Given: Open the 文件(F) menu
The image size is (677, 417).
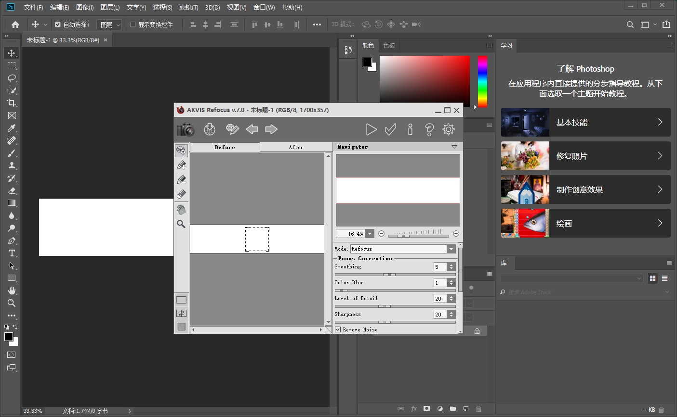Looking at the screenshot, I should click(x=33, y=7).
